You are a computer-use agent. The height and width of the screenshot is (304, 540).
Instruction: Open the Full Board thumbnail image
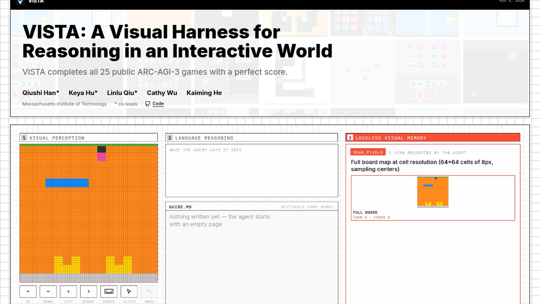tap(433, 192)
